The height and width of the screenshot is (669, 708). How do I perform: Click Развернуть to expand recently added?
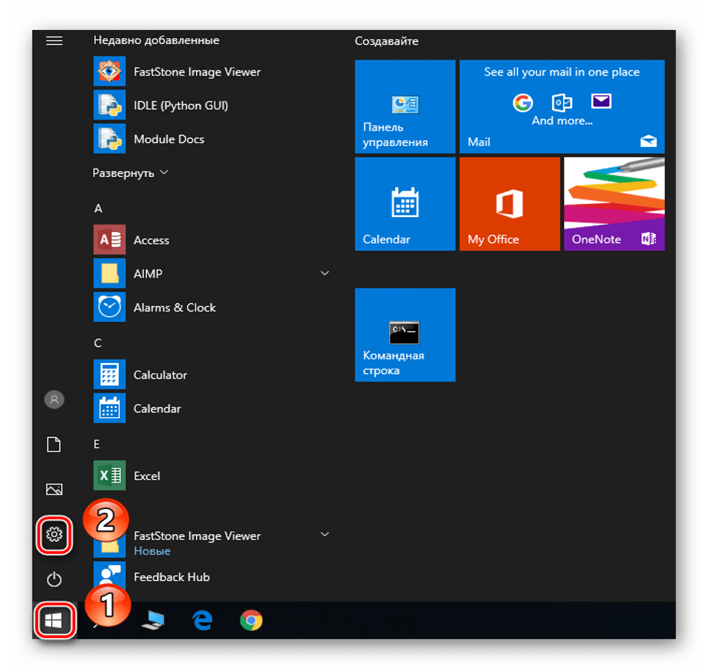[130, 173]
